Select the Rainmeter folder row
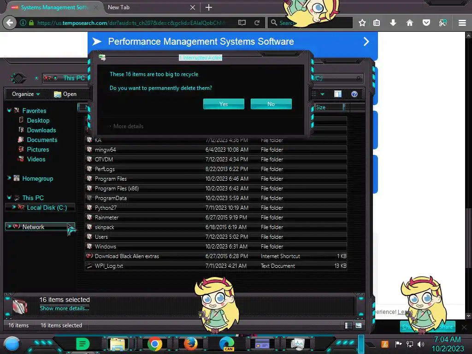The image size is (472, 354). [x=216, y=218]
